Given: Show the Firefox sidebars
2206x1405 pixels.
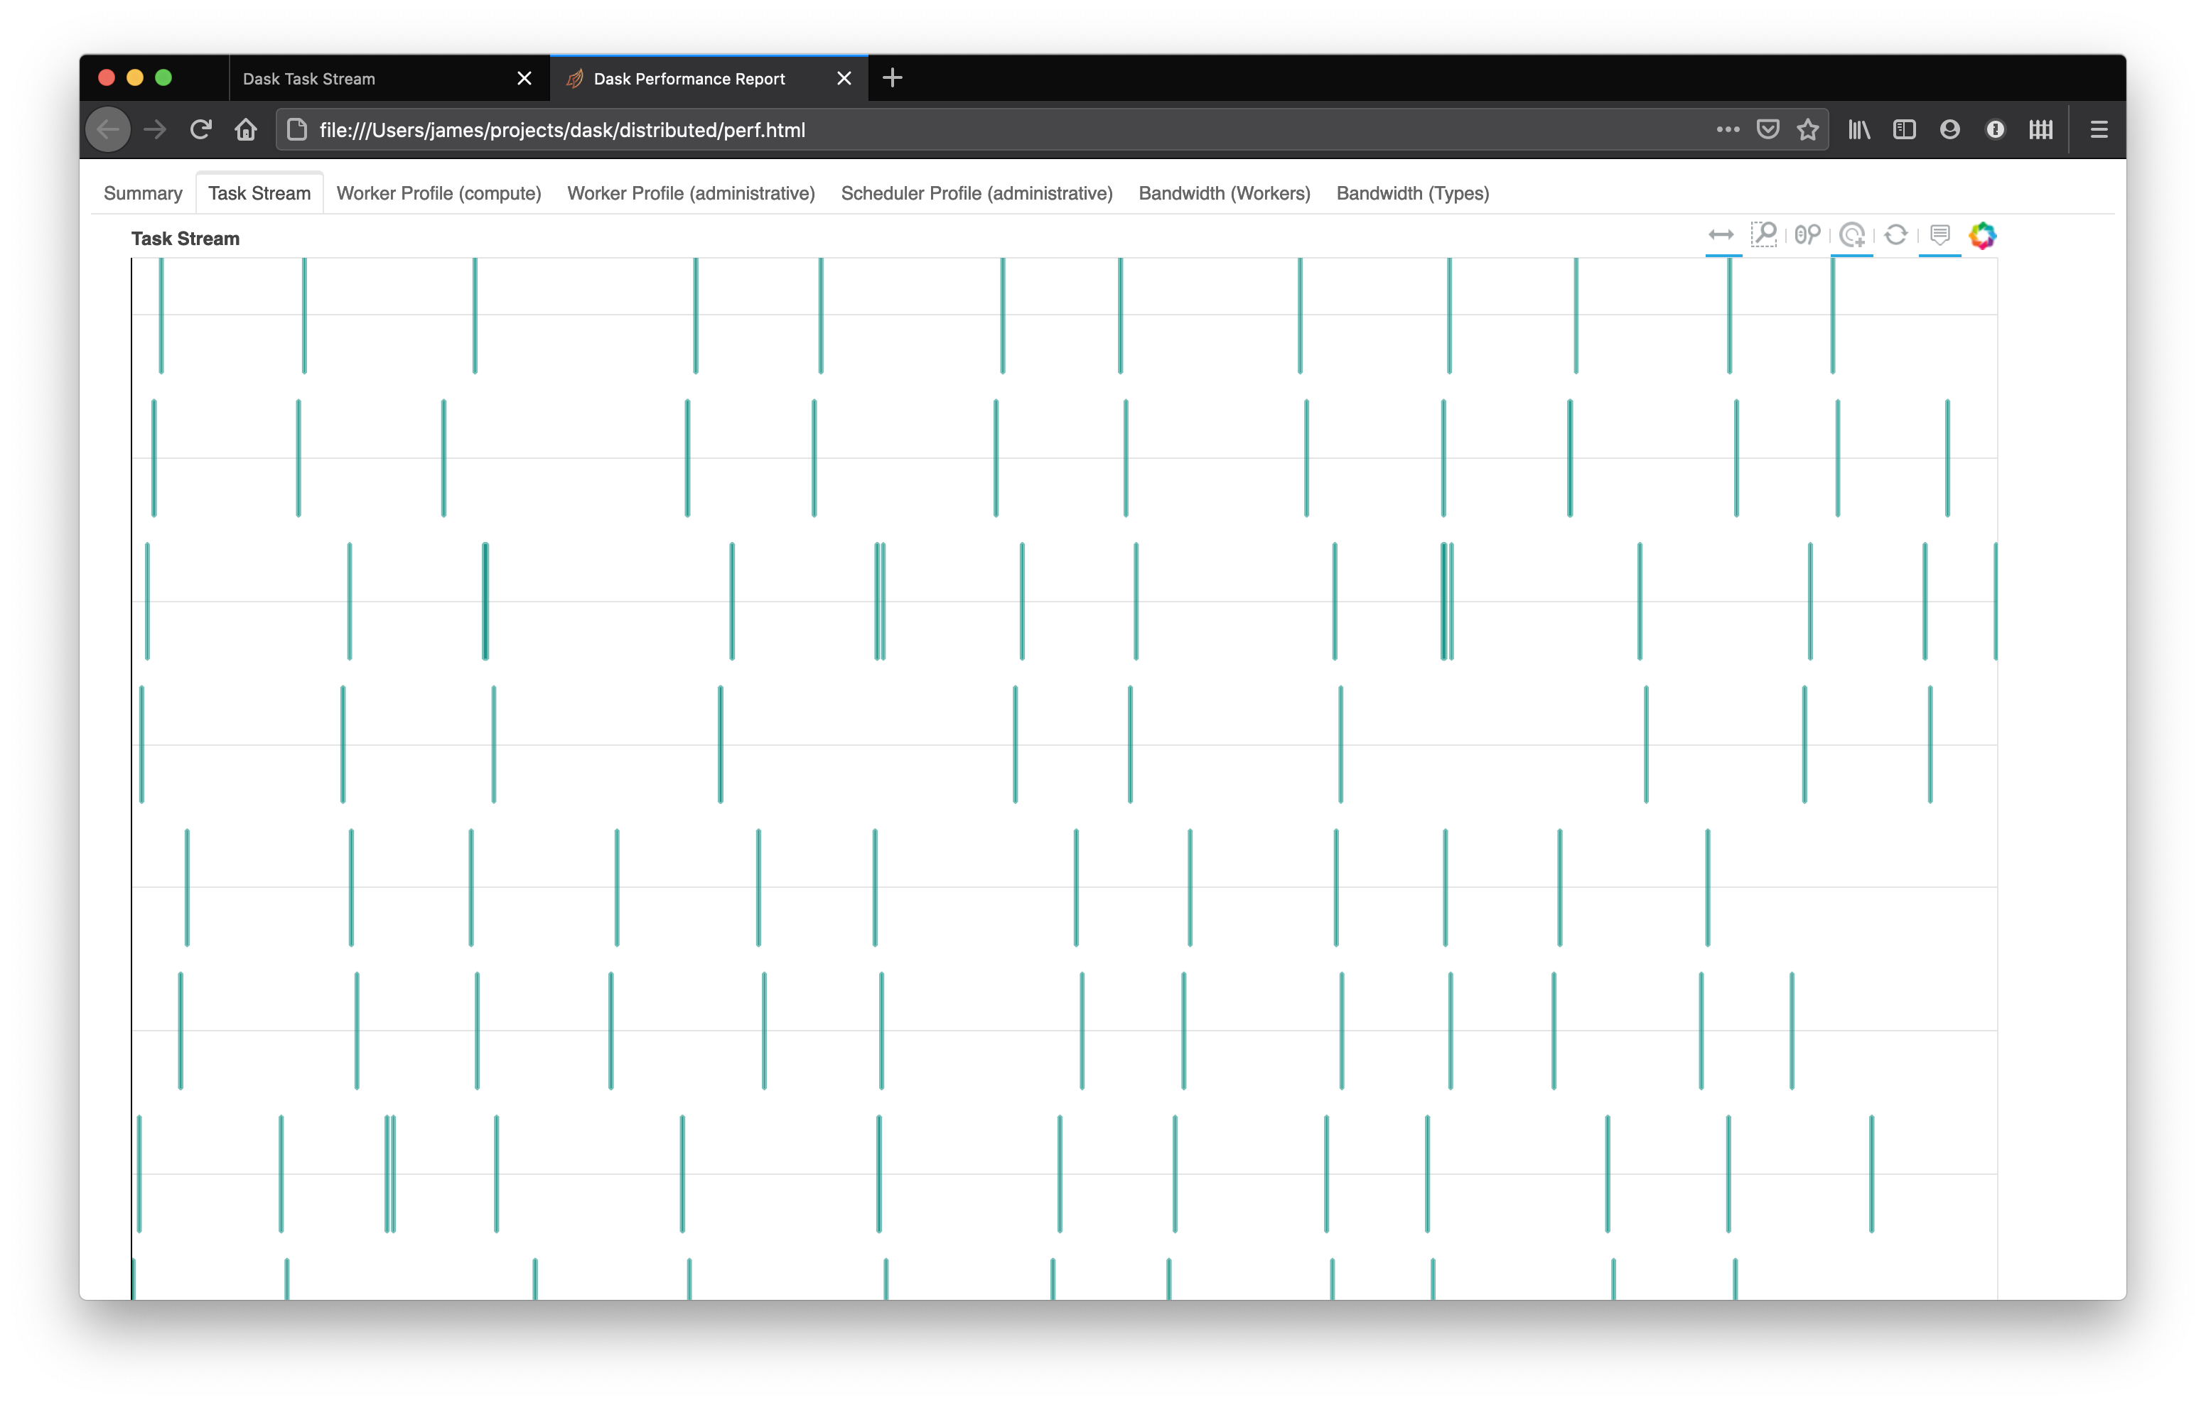Looking at the screenshot, I should point(1905,130).
